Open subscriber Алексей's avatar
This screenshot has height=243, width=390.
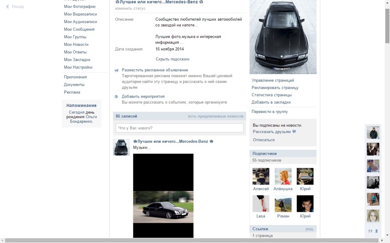[261, 176]
